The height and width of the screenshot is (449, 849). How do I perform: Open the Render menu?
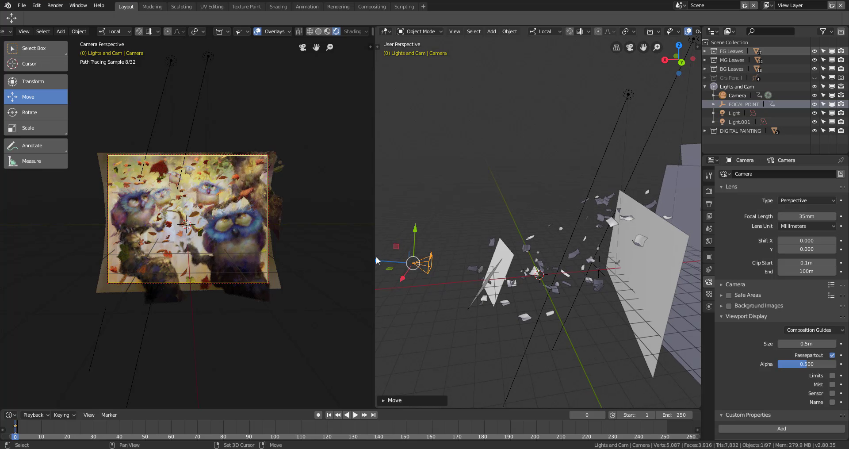[55, 5]
